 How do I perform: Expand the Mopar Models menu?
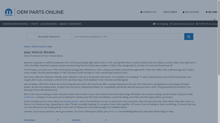pos(21,24)
